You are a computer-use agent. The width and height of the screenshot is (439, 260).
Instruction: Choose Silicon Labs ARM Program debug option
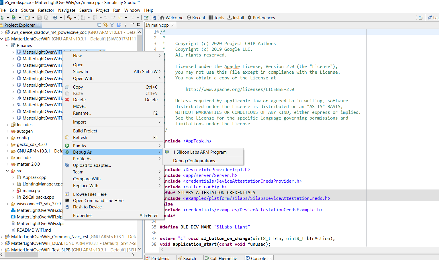click(x=200, y=152)
